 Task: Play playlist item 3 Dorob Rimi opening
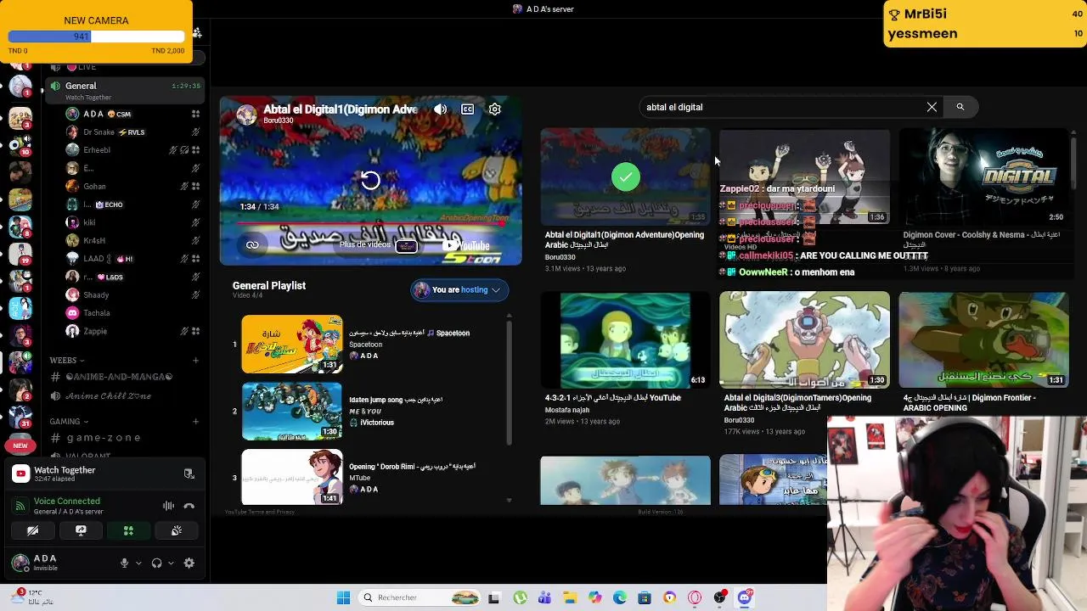click(x=292, y=477)
